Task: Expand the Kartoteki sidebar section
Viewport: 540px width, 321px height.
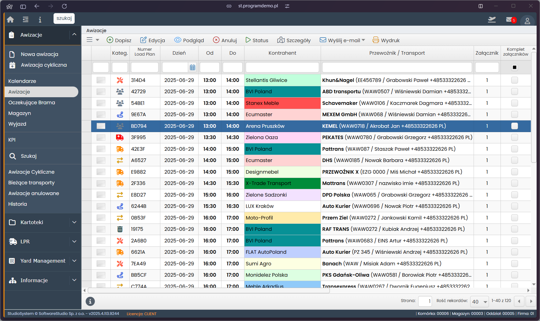Action: coord(74,222)
